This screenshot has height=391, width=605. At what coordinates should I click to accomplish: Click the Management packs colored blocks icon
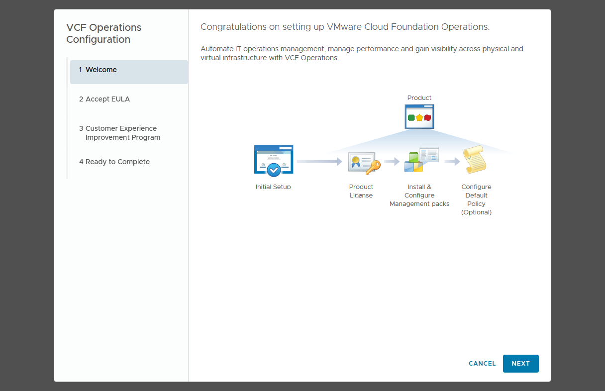[420, 160]
